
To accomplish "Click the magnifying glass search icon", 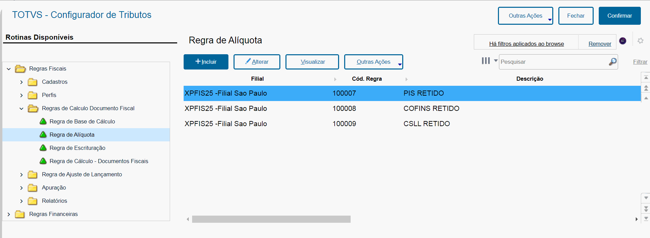I will click(612, 62).
